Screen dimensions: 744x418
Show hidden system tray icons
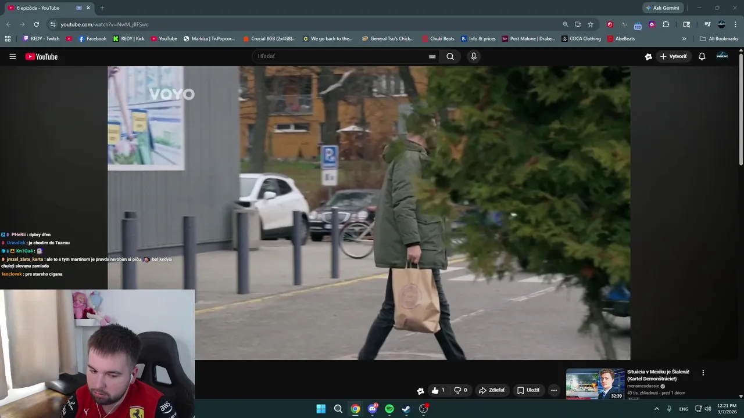657,409
